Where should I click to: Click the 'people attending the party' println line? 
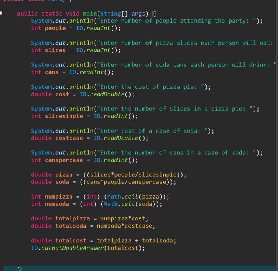click(x=147, y=21)
